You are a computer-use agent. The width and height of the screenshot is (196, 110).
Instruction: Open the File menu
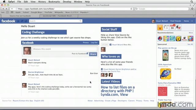(x=19, y=2)
